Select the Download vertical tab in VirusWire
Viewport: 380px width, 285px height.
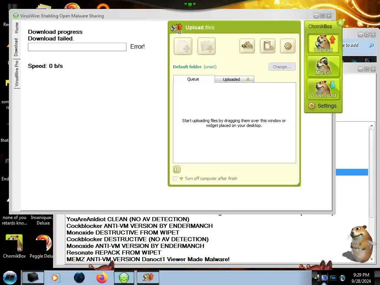(16, 47)
